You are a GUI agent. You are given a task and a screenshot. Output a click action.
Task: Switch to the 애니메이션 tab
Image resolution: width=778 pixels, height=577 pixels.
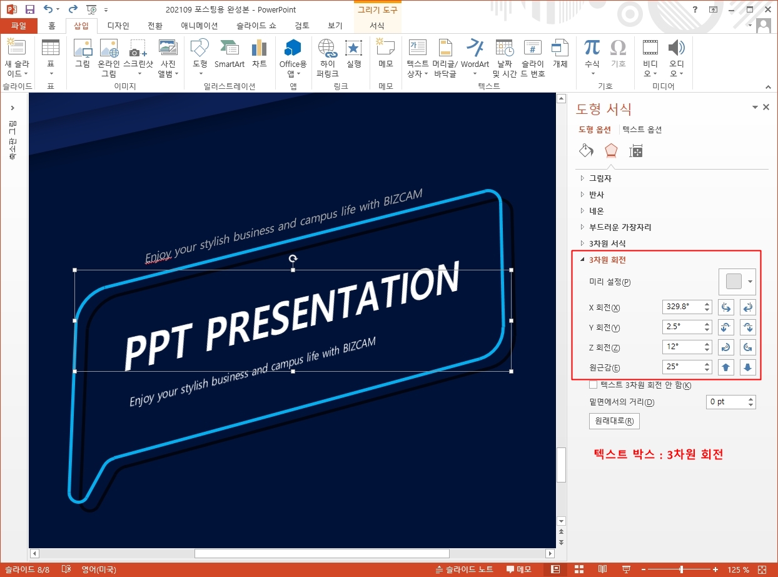pyautogui.click(x=199, y=26)
